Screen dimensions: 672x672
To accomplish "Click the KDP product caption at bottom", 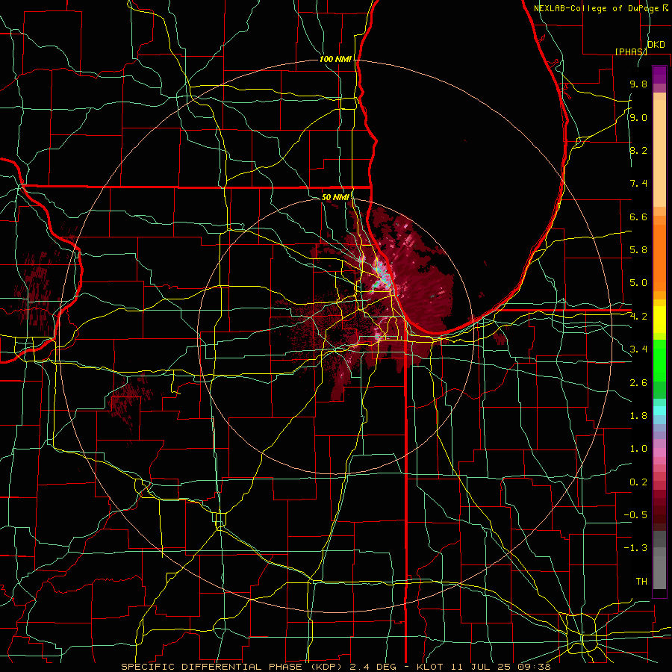I will point(336,667).
